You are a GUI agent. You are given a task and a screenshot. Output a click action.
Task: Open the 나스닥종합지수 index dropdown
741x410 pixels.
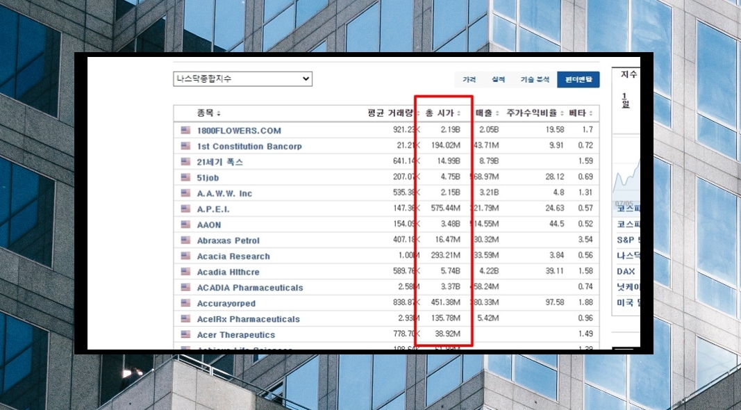(x=242, y=79)
